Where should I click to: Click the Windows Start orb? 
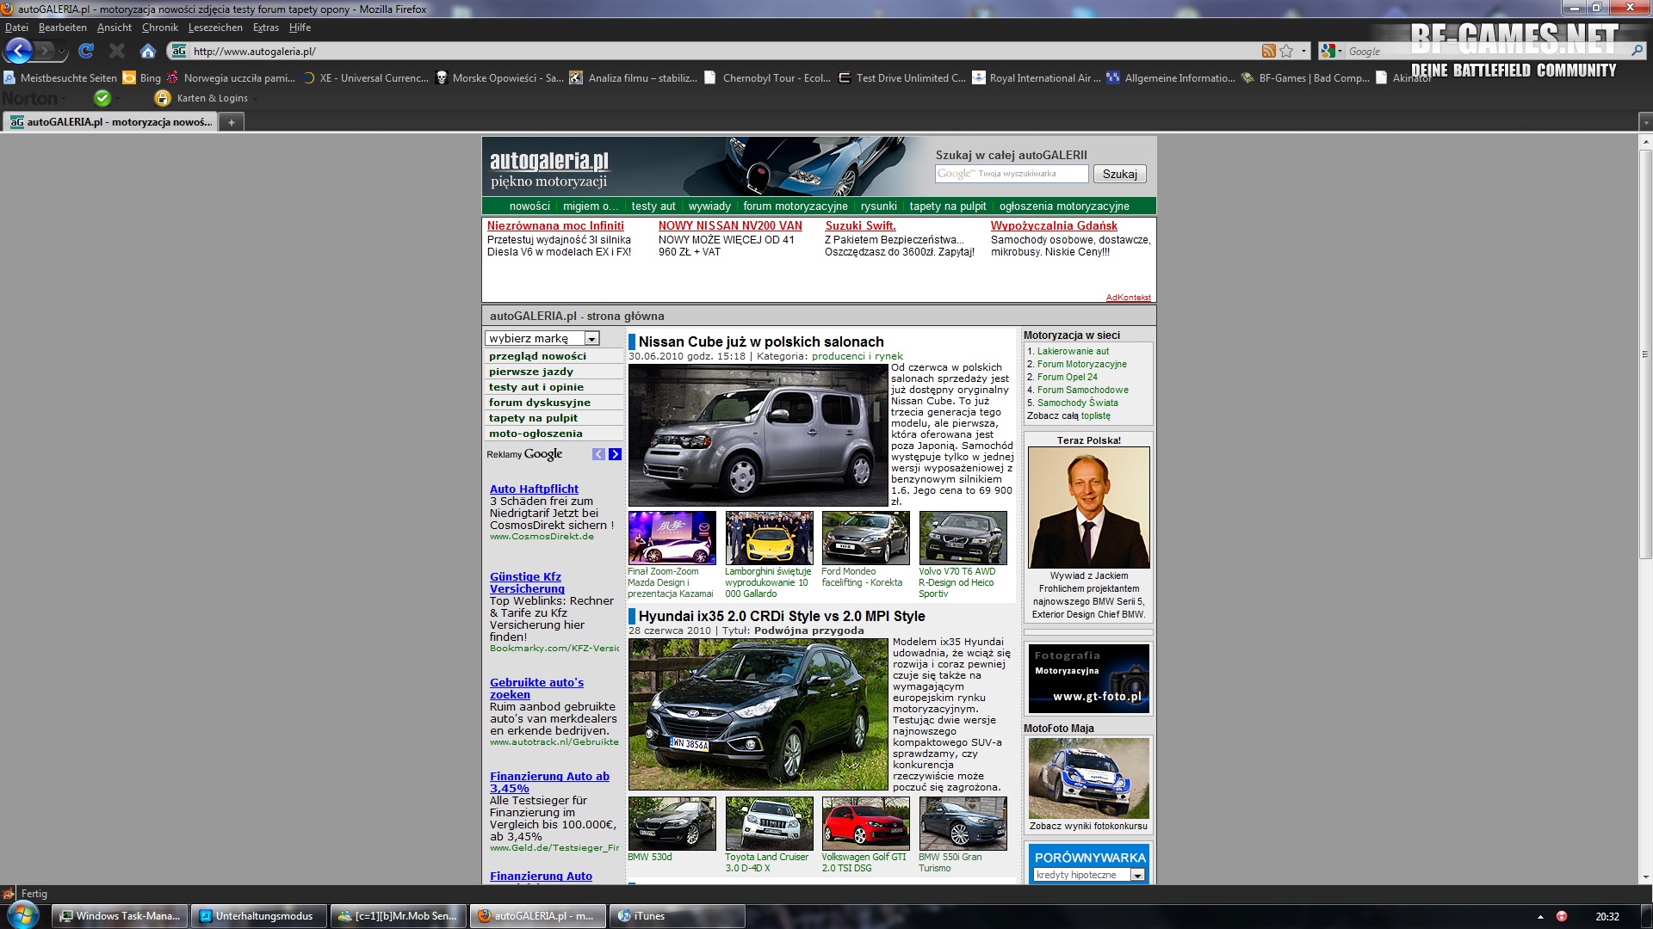pyautogui.click(x=23, y=915)
